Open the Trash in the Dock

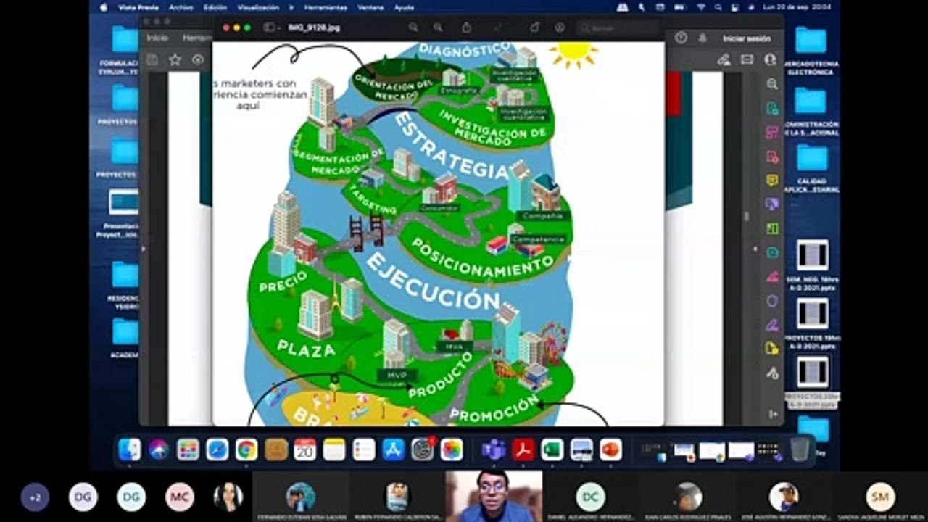800,449
